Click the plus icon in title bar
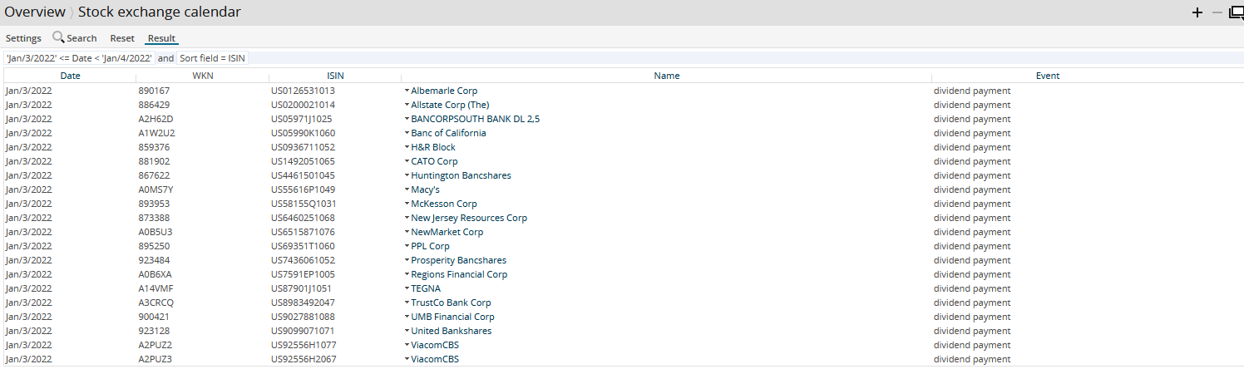This screenshot has height=369, width=1244. 1197,12
